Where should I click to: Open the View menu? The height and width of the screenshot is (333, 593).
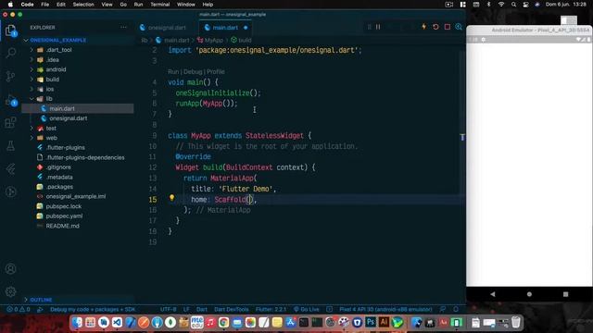[107, 5]
